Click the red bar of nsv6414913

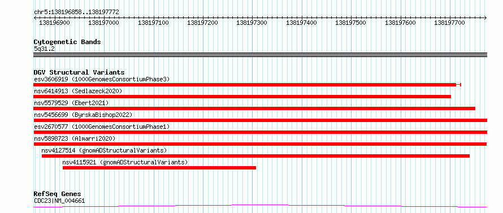point(242,97)
